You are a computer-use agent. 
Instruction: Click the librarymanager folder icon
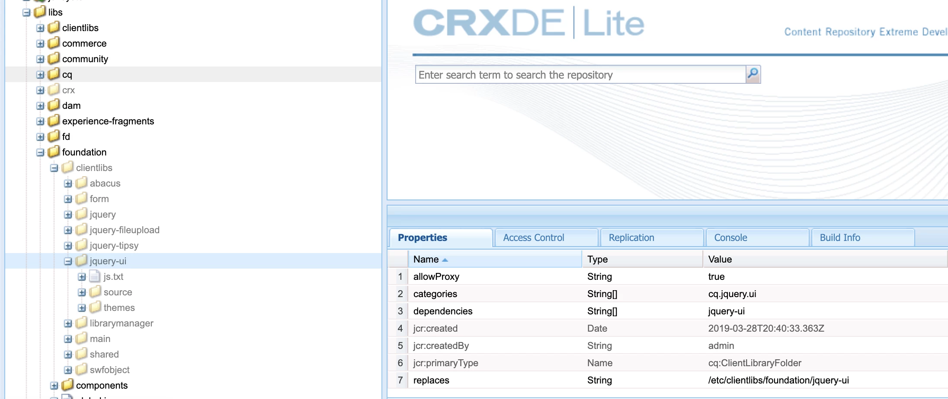coord(81,323)
